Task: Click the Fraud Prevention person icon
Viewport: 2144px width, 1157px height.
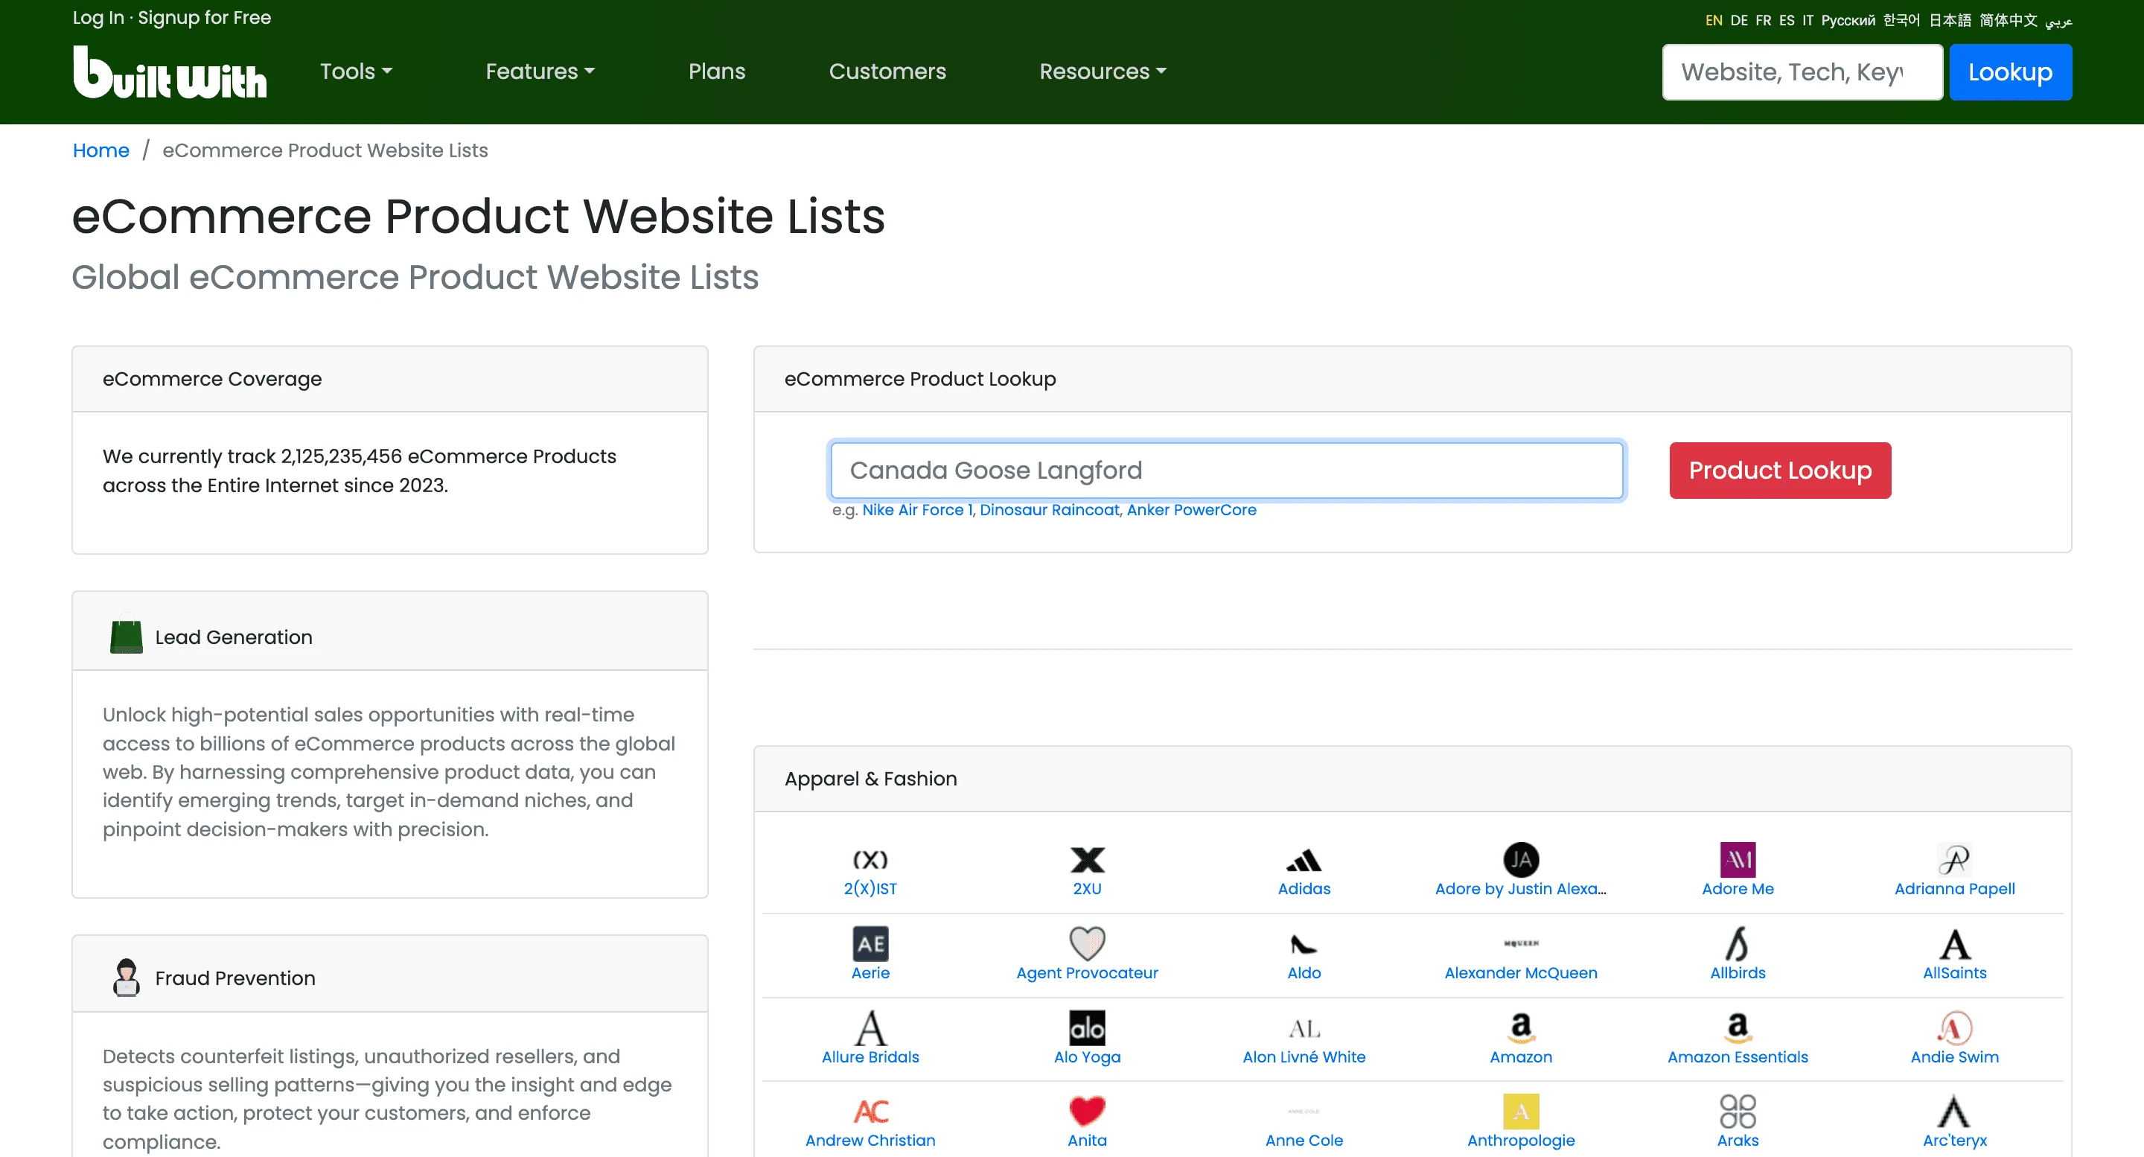Action: click(x=126, y=976)
